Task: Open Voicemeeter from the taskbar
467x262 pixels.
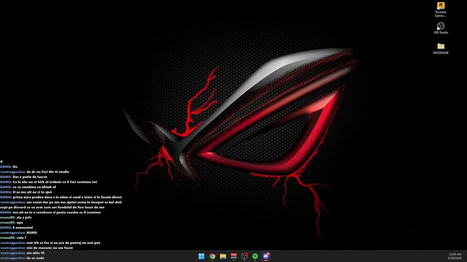Action: [x=233, y=256]
